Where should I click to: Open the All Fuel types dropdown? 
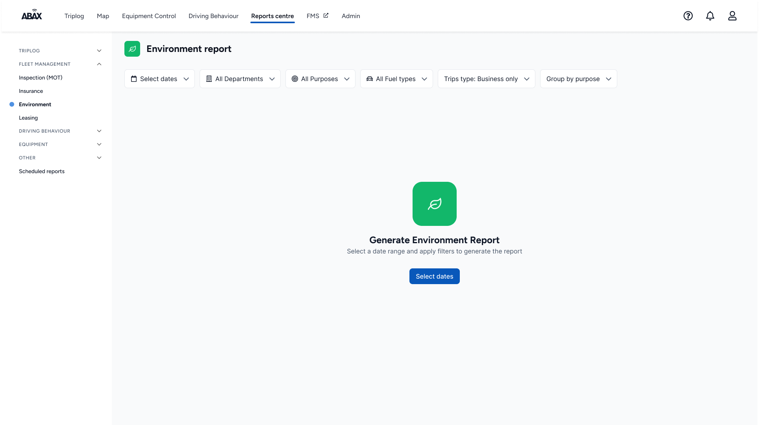[x=396, y=79]
